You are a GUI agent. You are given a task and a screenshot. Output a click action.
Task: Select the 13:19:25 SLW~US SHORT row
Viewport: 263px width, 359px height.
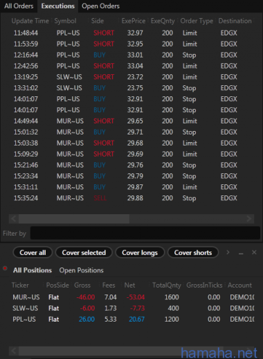131,77
